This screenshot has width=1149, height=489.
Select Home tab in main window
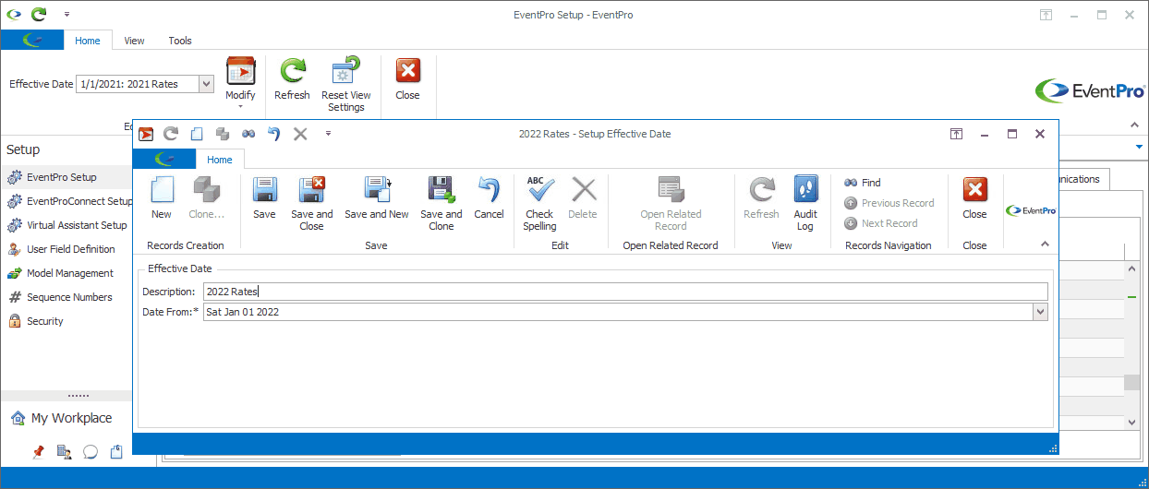pos(88,41)
